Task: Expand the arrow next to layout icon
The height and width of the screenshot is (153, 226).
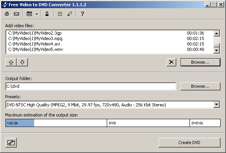Action: click(x=37, y=14)
